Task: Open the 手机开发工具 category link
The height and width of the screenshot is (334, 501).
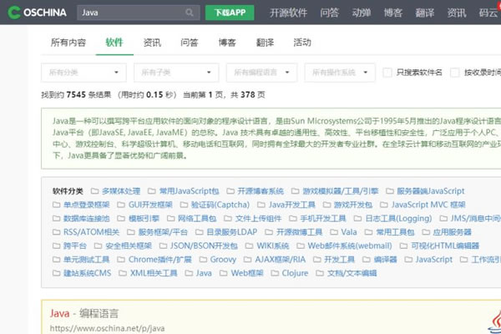Action: (x=323, y=218)
